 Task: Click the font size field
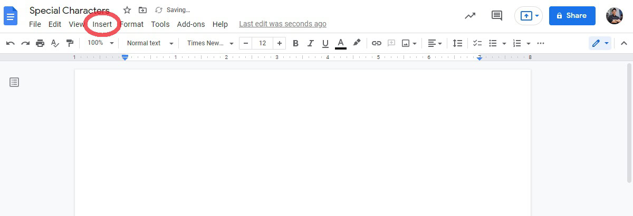(263, 43)
